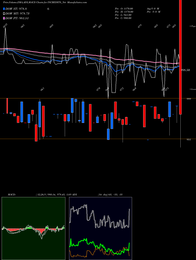Viewport: 196px width, 260px height.
Task: Select the 'DOW MT: 978.73' legend text
Action: 18,13
